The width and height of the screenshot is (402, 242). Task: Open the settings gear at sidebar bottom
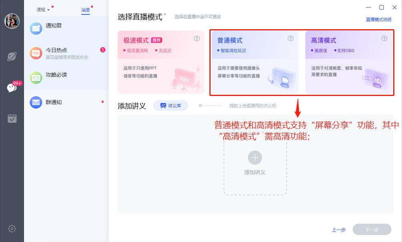[12, 228]
